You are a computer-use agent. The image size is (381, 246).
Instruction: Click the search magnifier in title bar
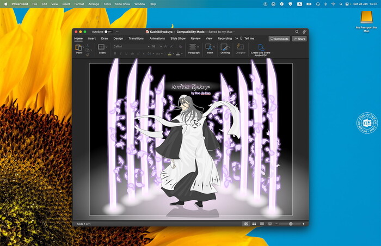coord(297,32)
